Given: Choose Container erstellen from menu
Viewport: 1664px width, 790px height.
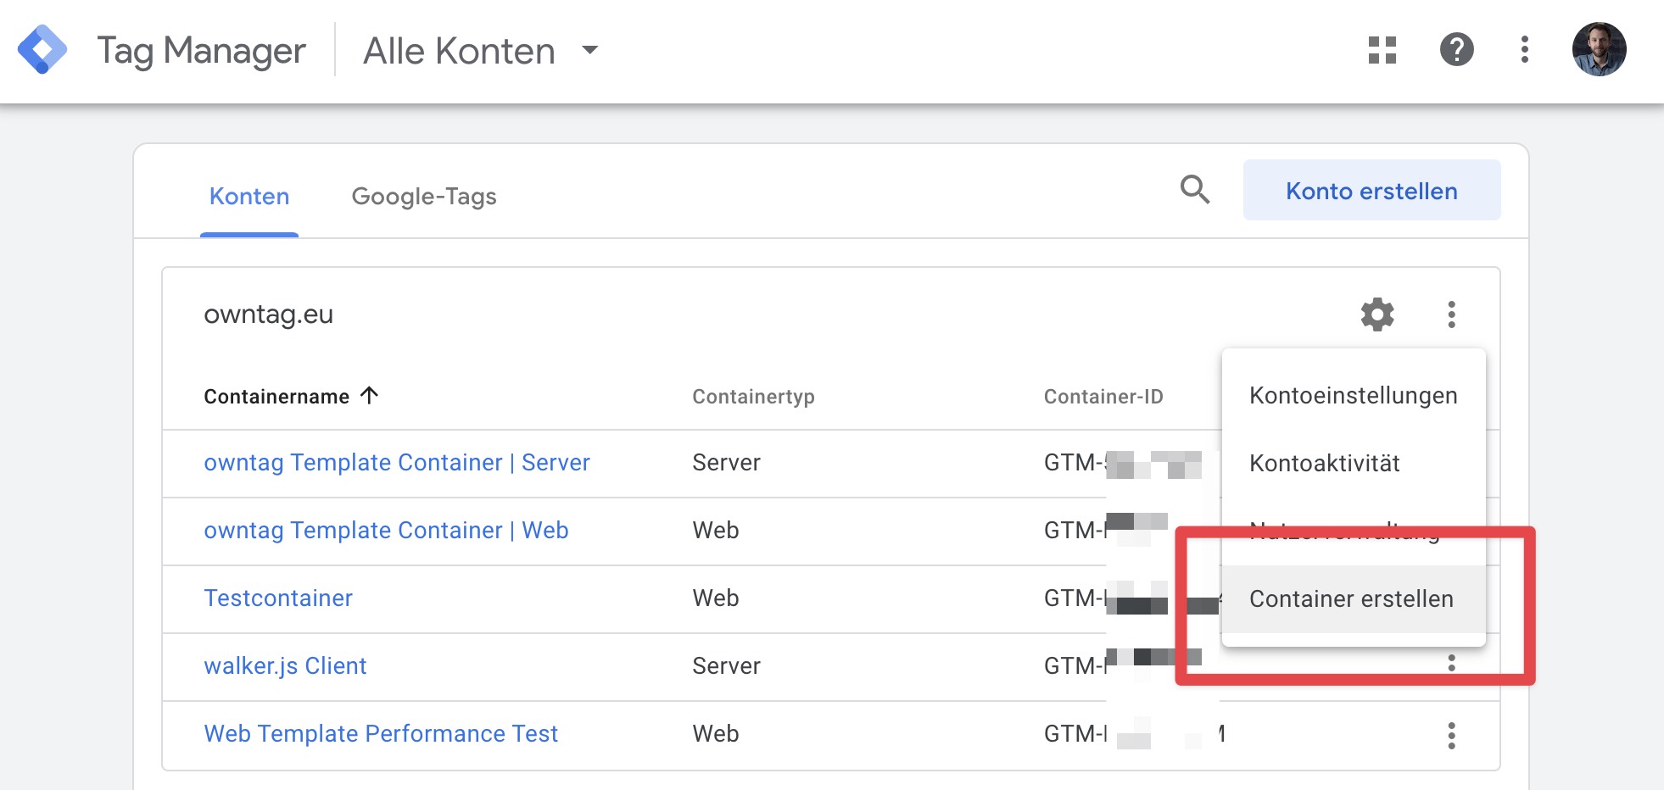Looking at the screenshot, I should (x=1351, y=599).
